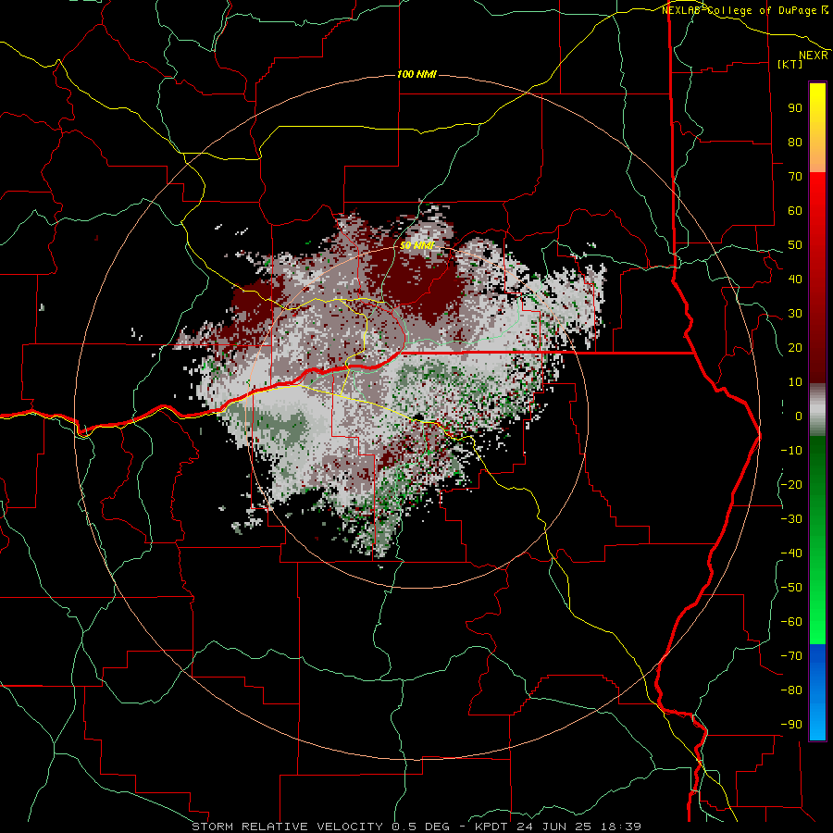833x833 pixels.
Task: Click the [KT] units label
Action: 790,64
